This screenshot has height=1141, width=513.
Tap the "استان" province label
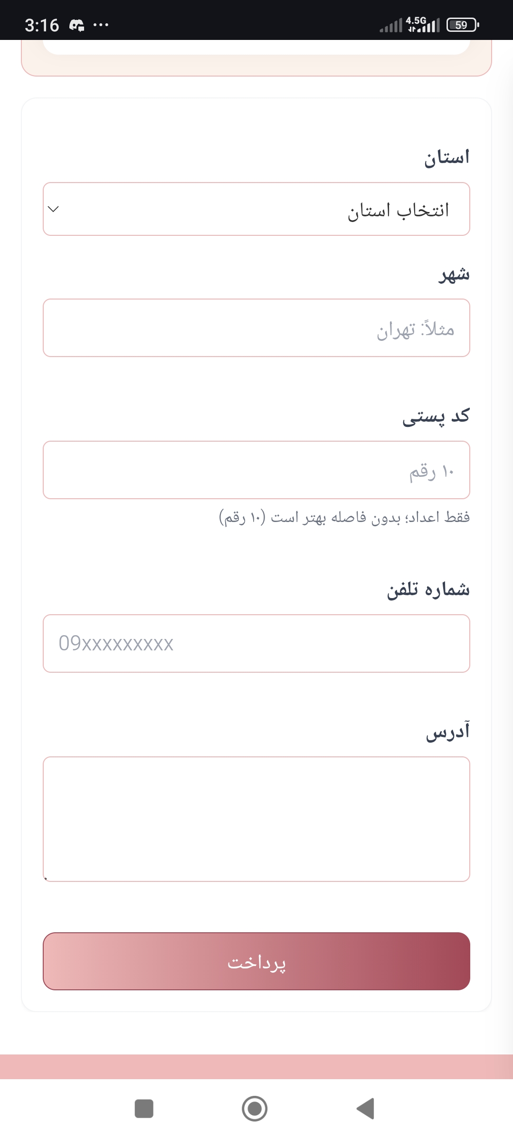click(446, 157)
